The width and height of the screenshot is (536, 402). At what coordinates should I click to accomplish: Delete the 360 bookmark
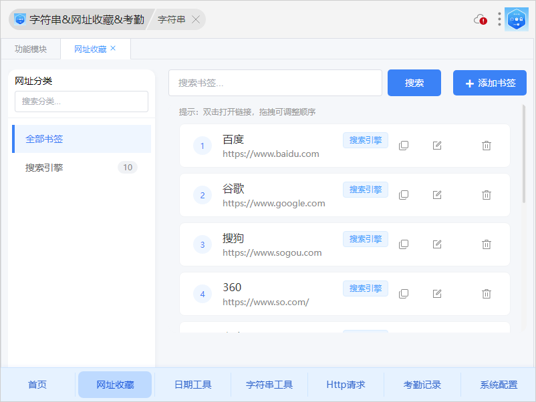(487, 294)
